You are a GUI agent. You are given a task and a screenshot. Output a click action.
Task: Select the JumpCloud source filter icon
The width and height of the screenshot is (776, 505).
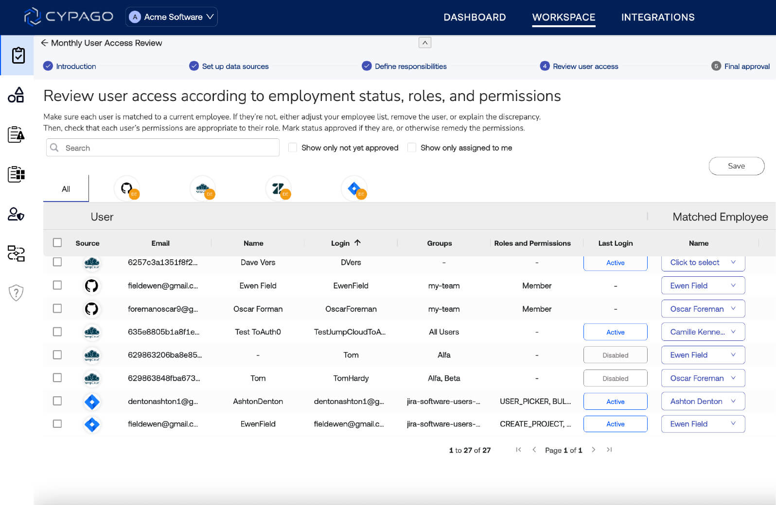click(x=203, y=188)
